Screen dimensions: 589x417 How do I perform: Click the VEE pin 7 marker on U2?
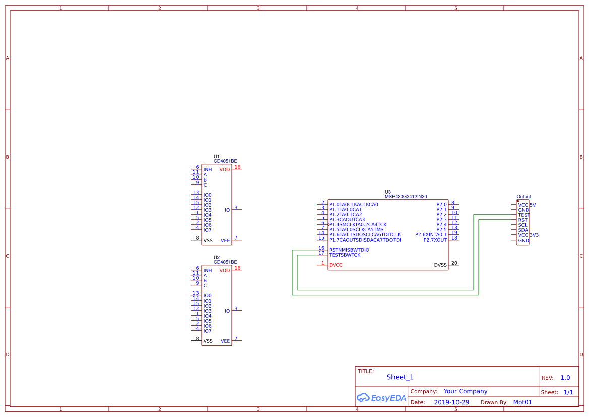[237, 339]
